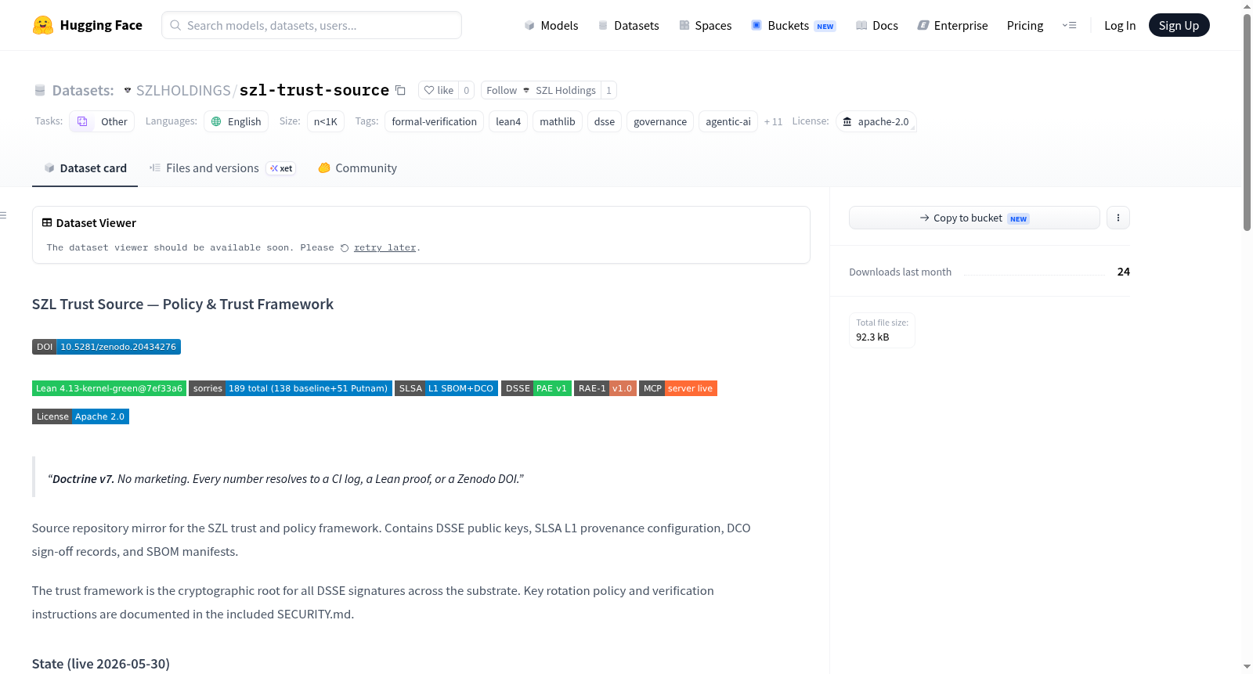Open the Lean 4.13 kernel-green badge
The width and height of the screenshot is (1253, 674).
tap(109, 388)
